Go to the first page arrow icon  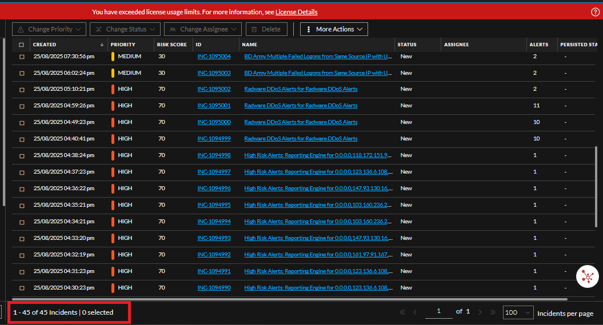[402, 312]
